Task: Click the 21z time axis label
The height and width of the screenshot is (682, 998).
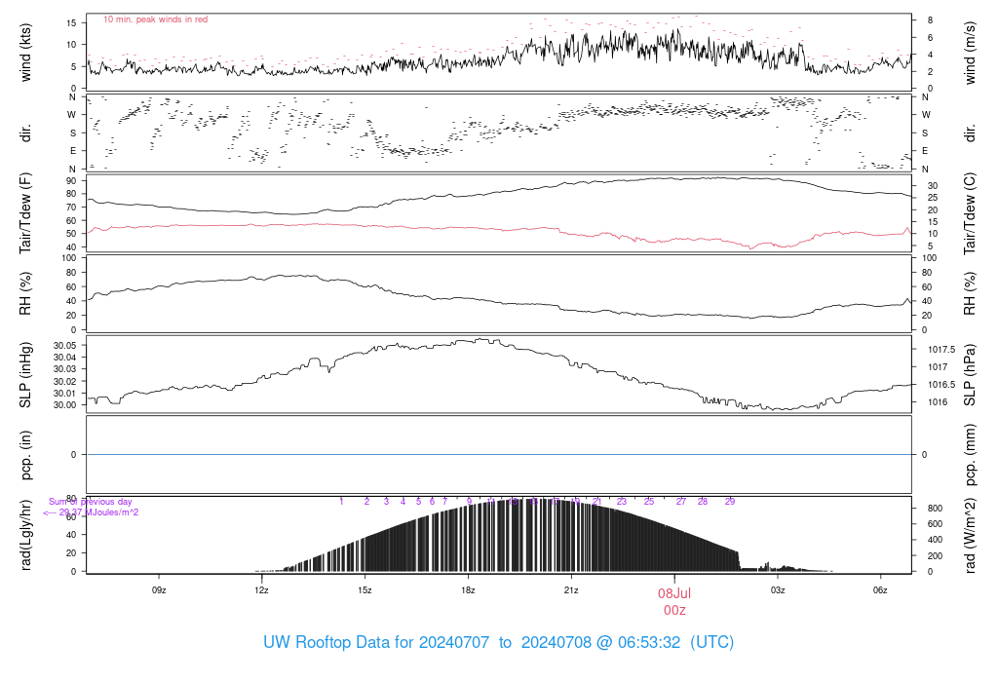Action: [x=571, y=590]
